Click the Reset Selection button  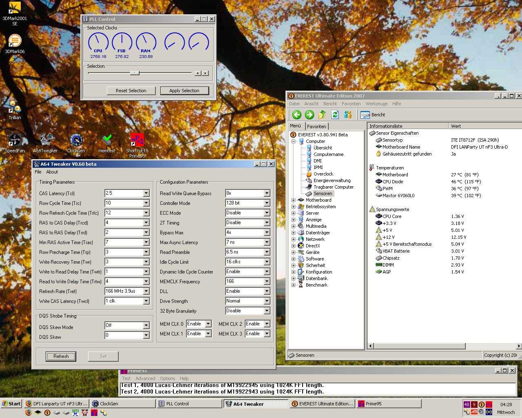(x=131, y=91)
